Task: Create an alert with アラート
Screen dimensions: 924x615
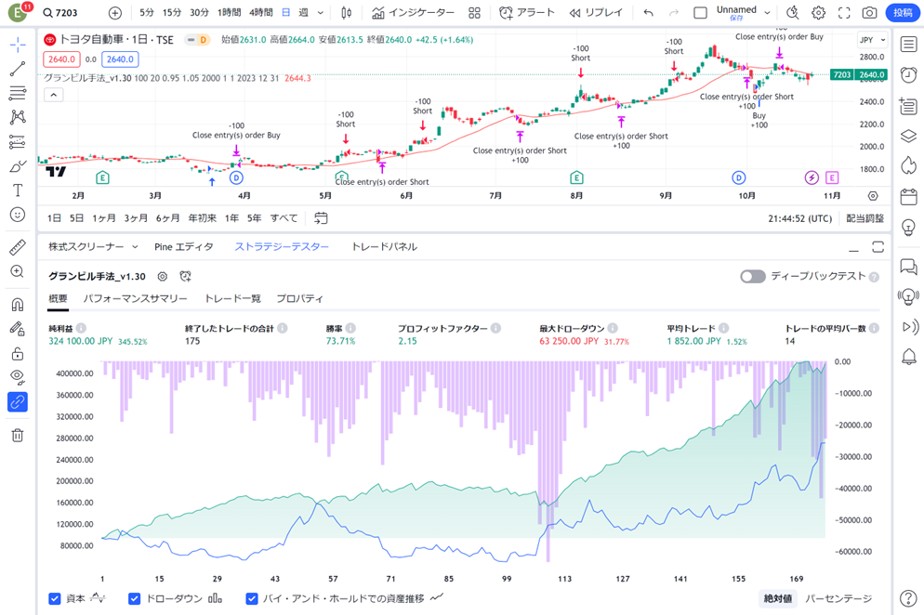Action: click(526, 13)
